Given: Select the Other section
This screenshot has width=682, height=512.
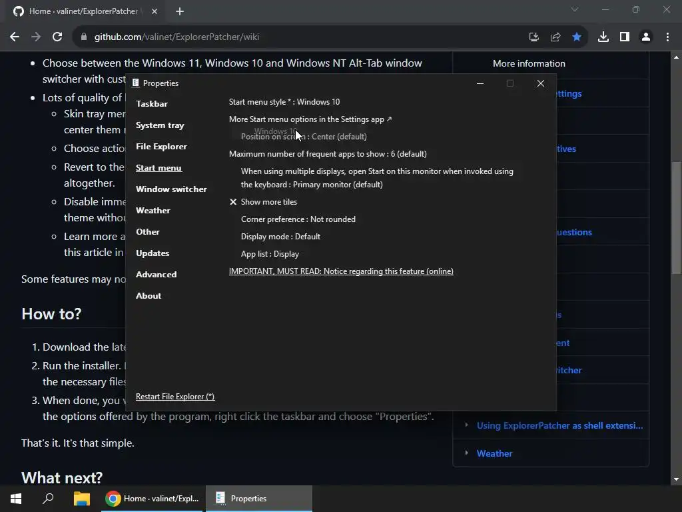Looking at the screenshot, I should [x=147, y=231].
